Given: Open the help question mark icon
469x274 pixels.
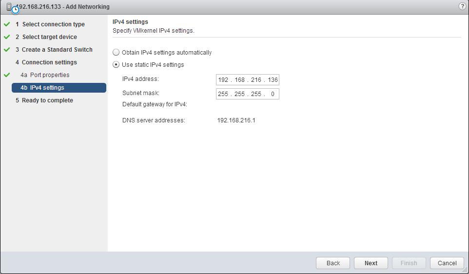Looking at the screenshot, I should pos(462,6).
